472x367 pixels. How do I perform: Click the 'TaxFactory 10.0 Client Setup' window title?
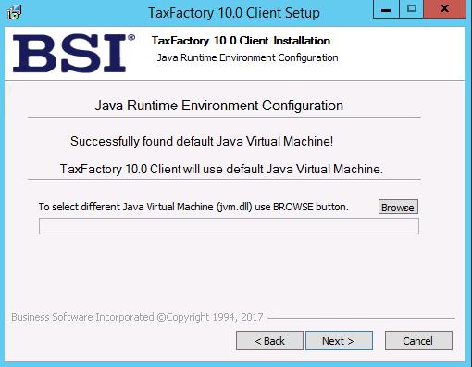coord(234,13)
